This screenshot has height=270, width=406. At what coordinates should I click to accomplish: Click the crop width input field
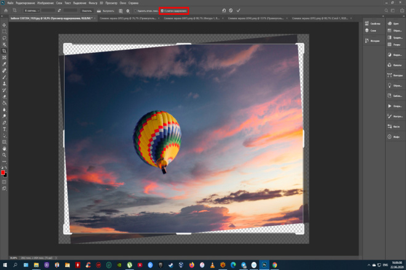[48, 10]
